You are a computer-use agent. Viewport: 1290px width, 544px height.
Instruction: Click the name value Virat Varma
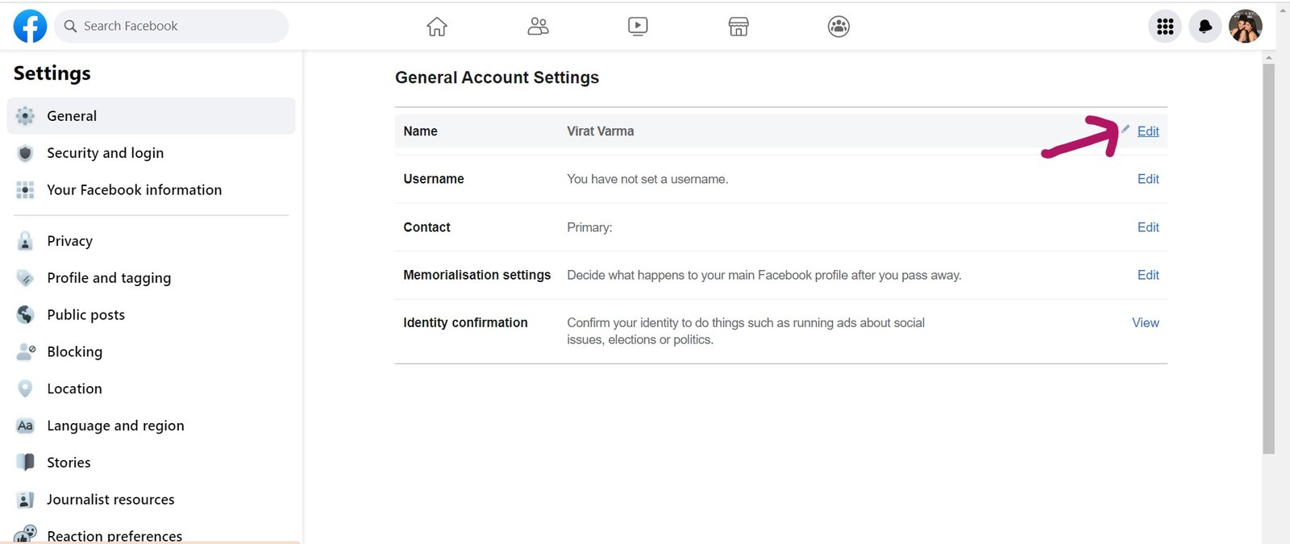click(x=601, y=131)
